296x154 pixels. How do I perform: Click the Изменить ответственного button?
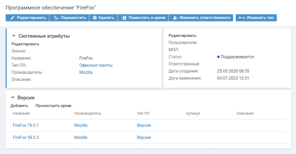tap(201, 18)
